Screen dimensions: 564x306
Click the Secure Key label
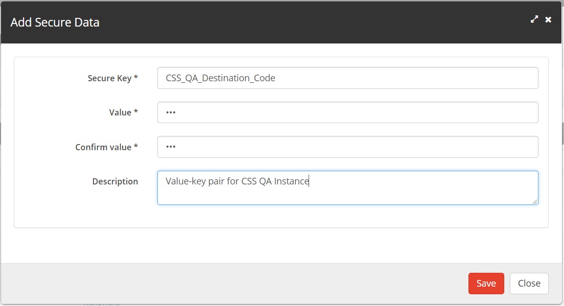(x=112, y=78)
